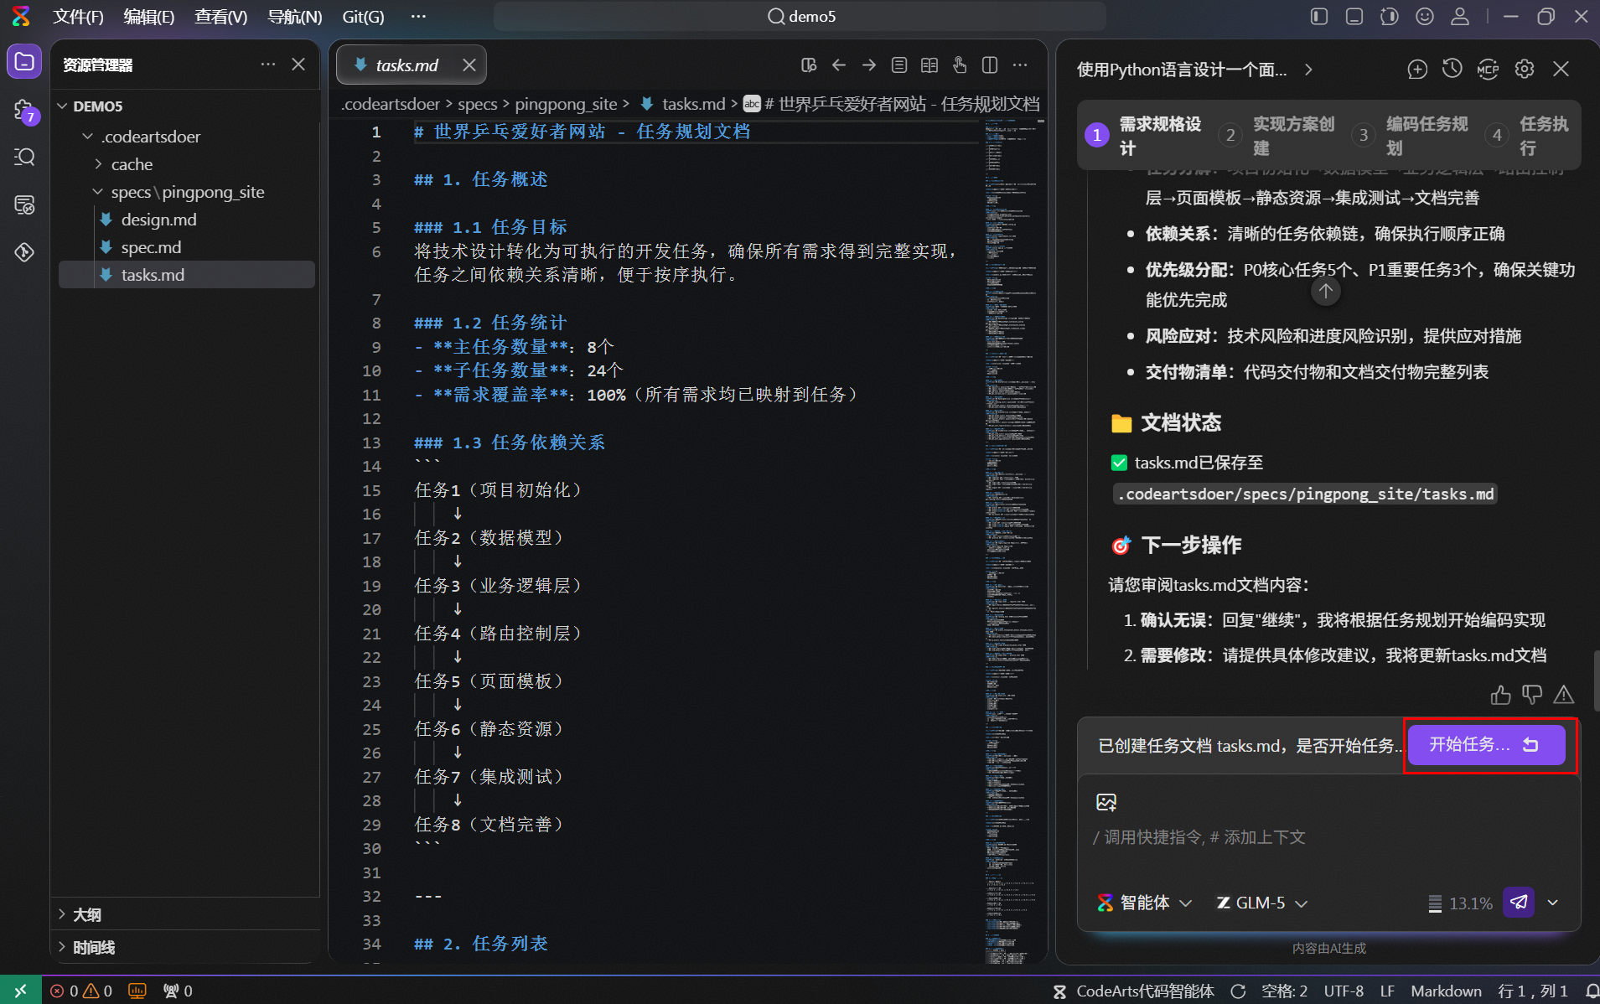Go to step 4 任务执行

point(1528,136)
